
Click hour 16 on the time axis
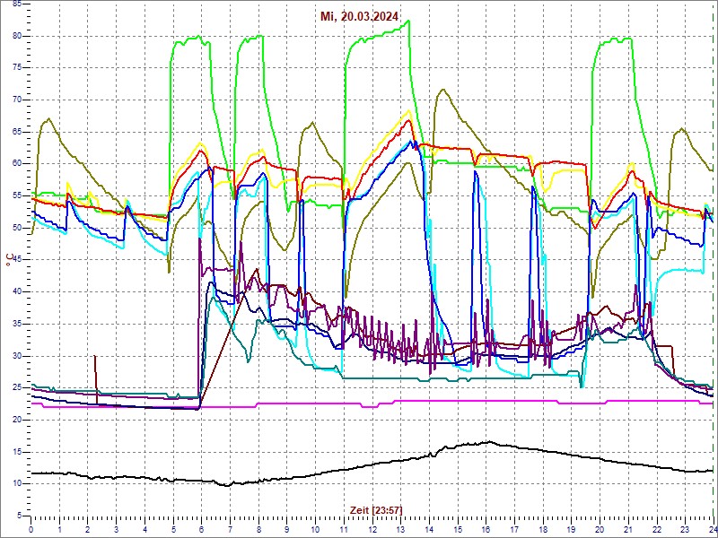tap(486, 529)
